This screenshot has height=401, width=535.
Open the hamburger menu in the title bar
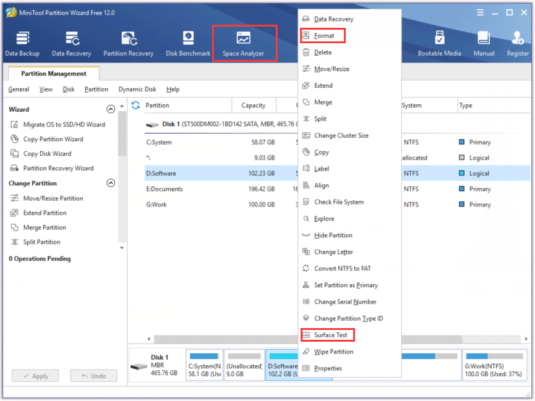[x=481, y=12]
